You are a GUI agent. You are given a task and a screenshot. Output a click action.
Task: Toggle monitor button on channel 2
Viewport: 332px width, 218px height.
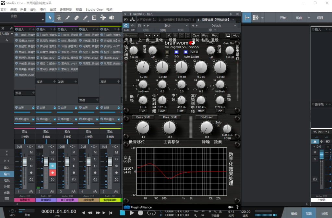53,166
